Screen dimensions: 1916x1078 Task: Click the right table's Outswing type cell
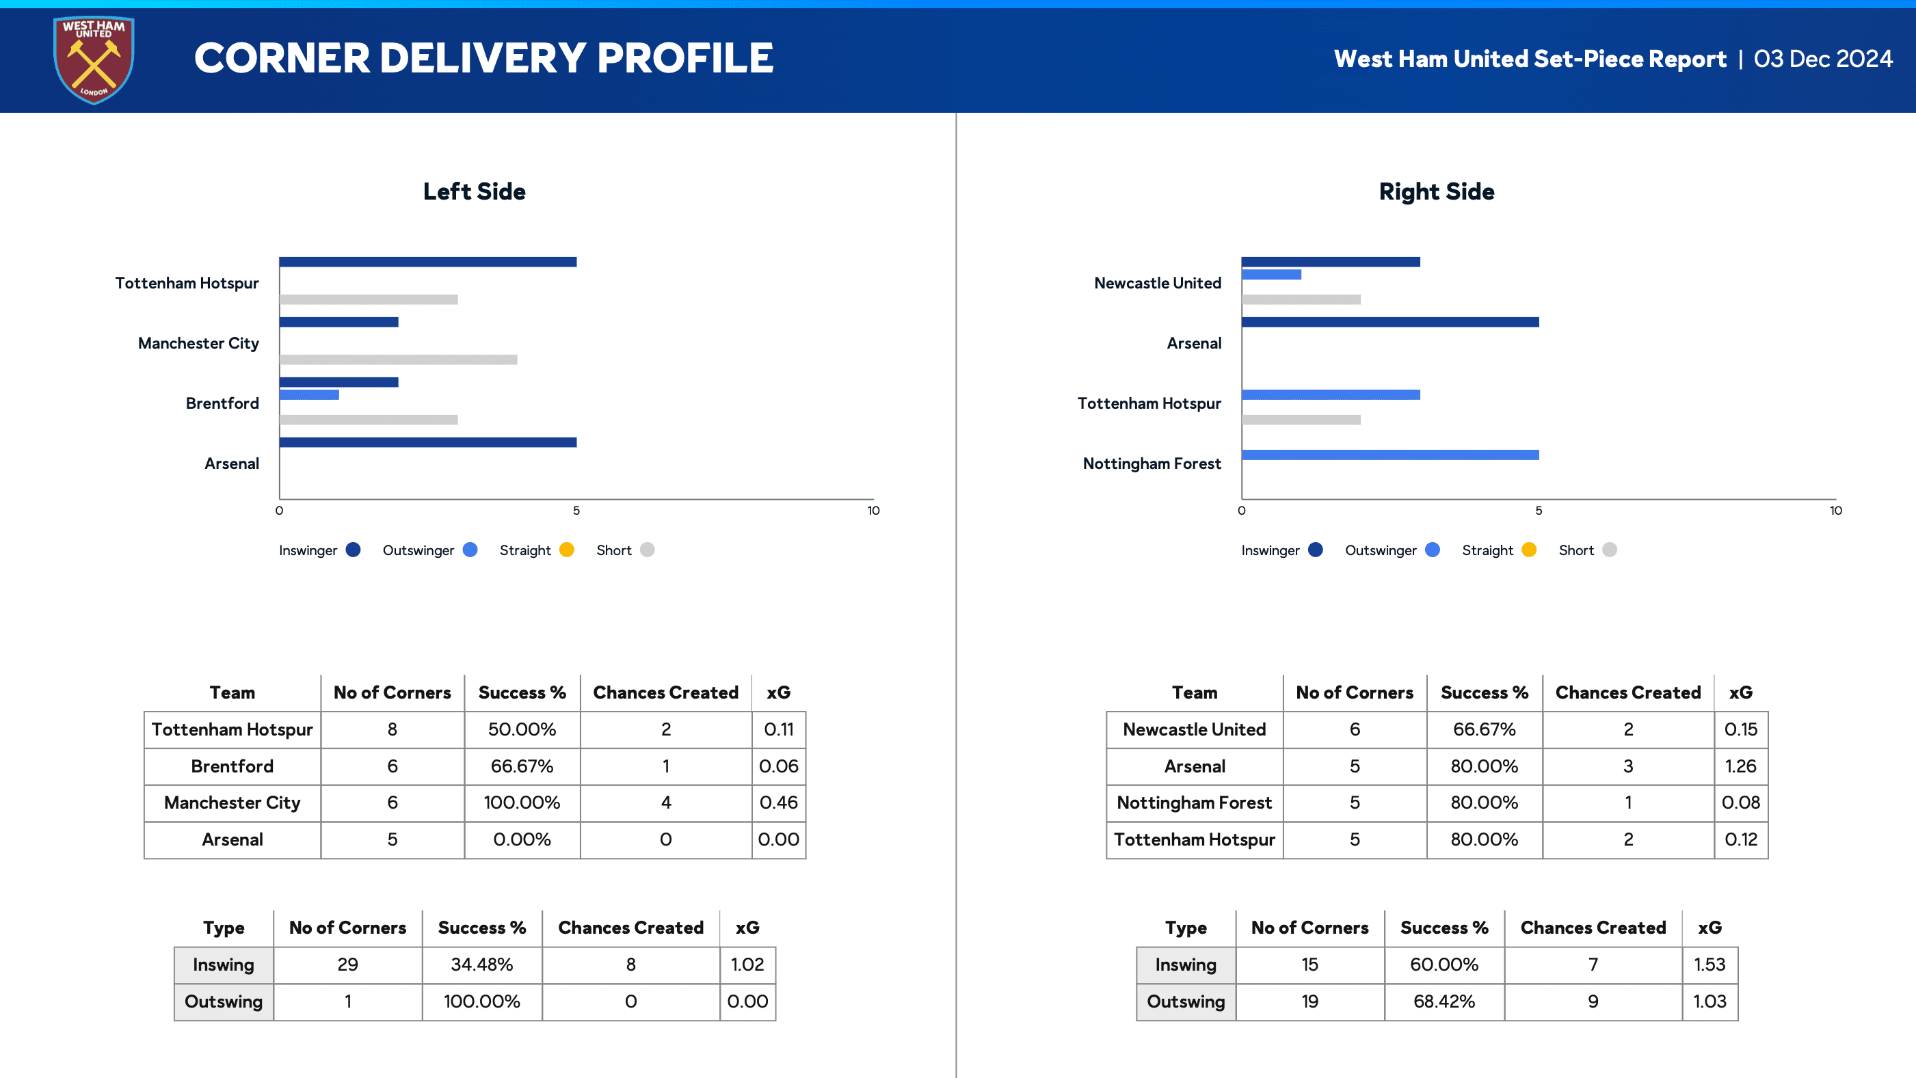pyautogui.click(x=1186, y=1001)
